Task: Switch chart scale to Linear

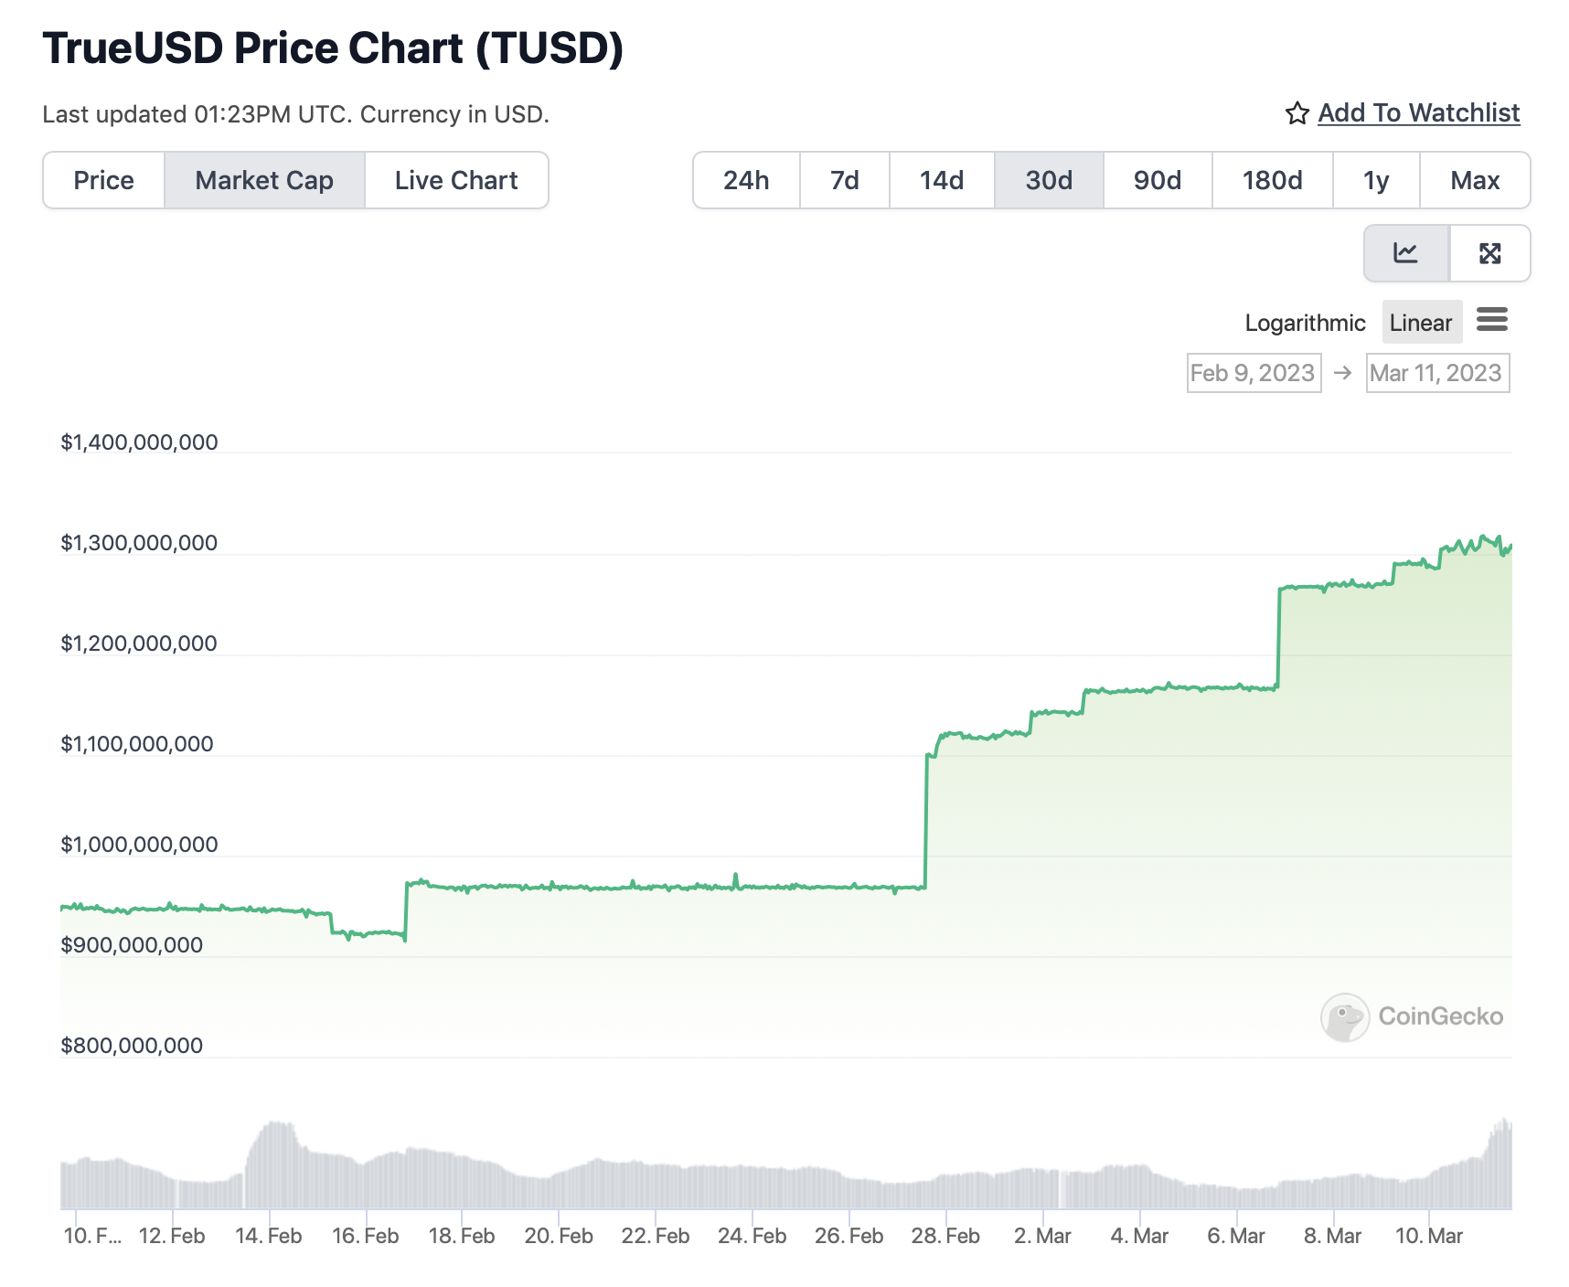Action: [x=1420, y=323]
